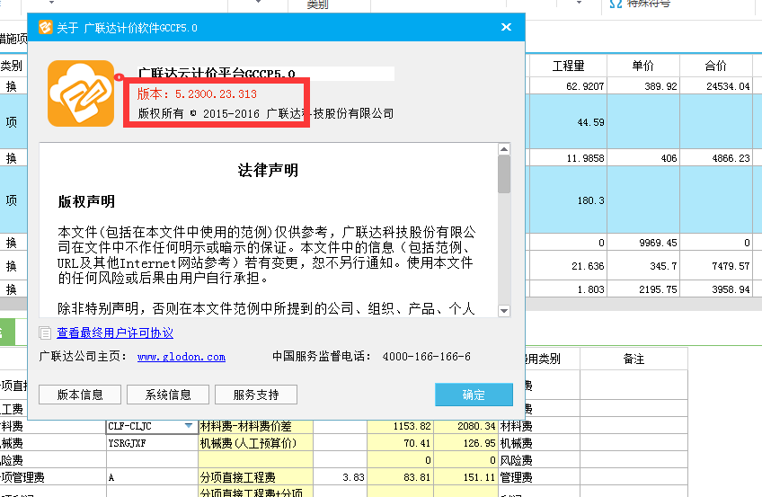Click the 单价 column header
This screenshot has height=497, width=762.
[x=643, y=66]
